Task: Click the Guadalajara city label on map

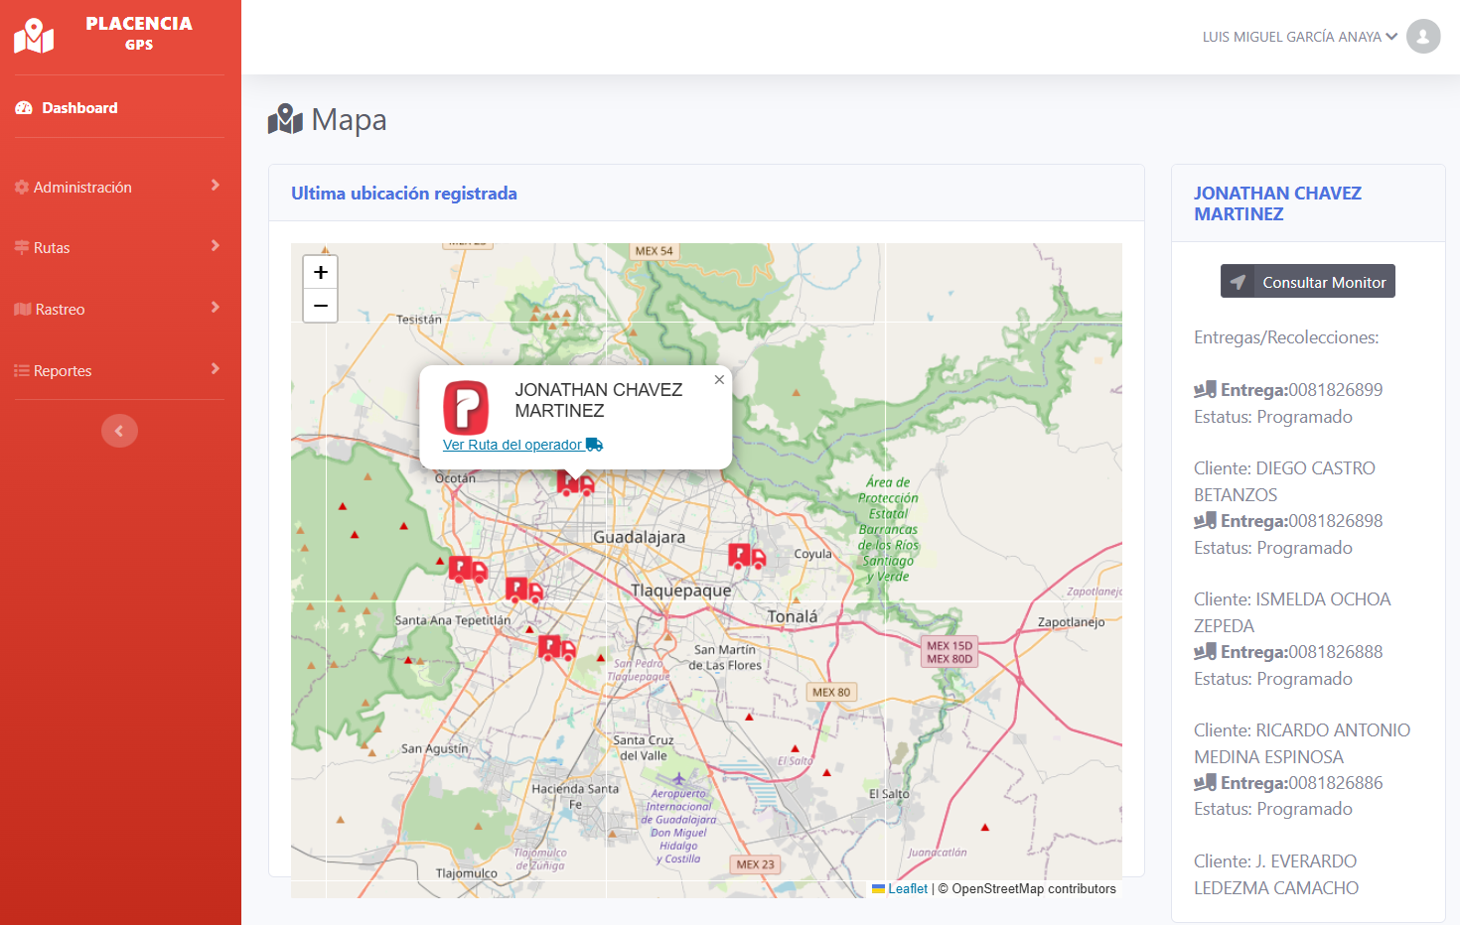Action: click(639, 537)
